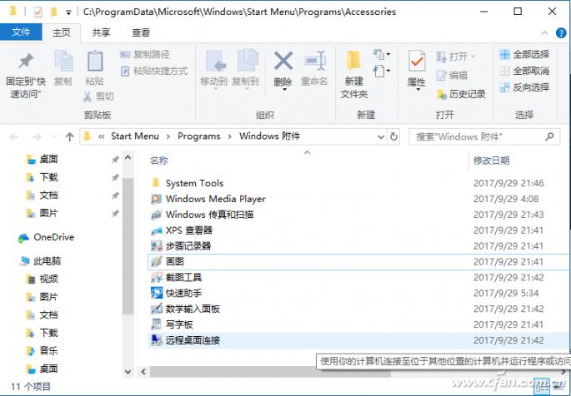Click the Delete X icon

pyautogui.click(x=283, y=61)
